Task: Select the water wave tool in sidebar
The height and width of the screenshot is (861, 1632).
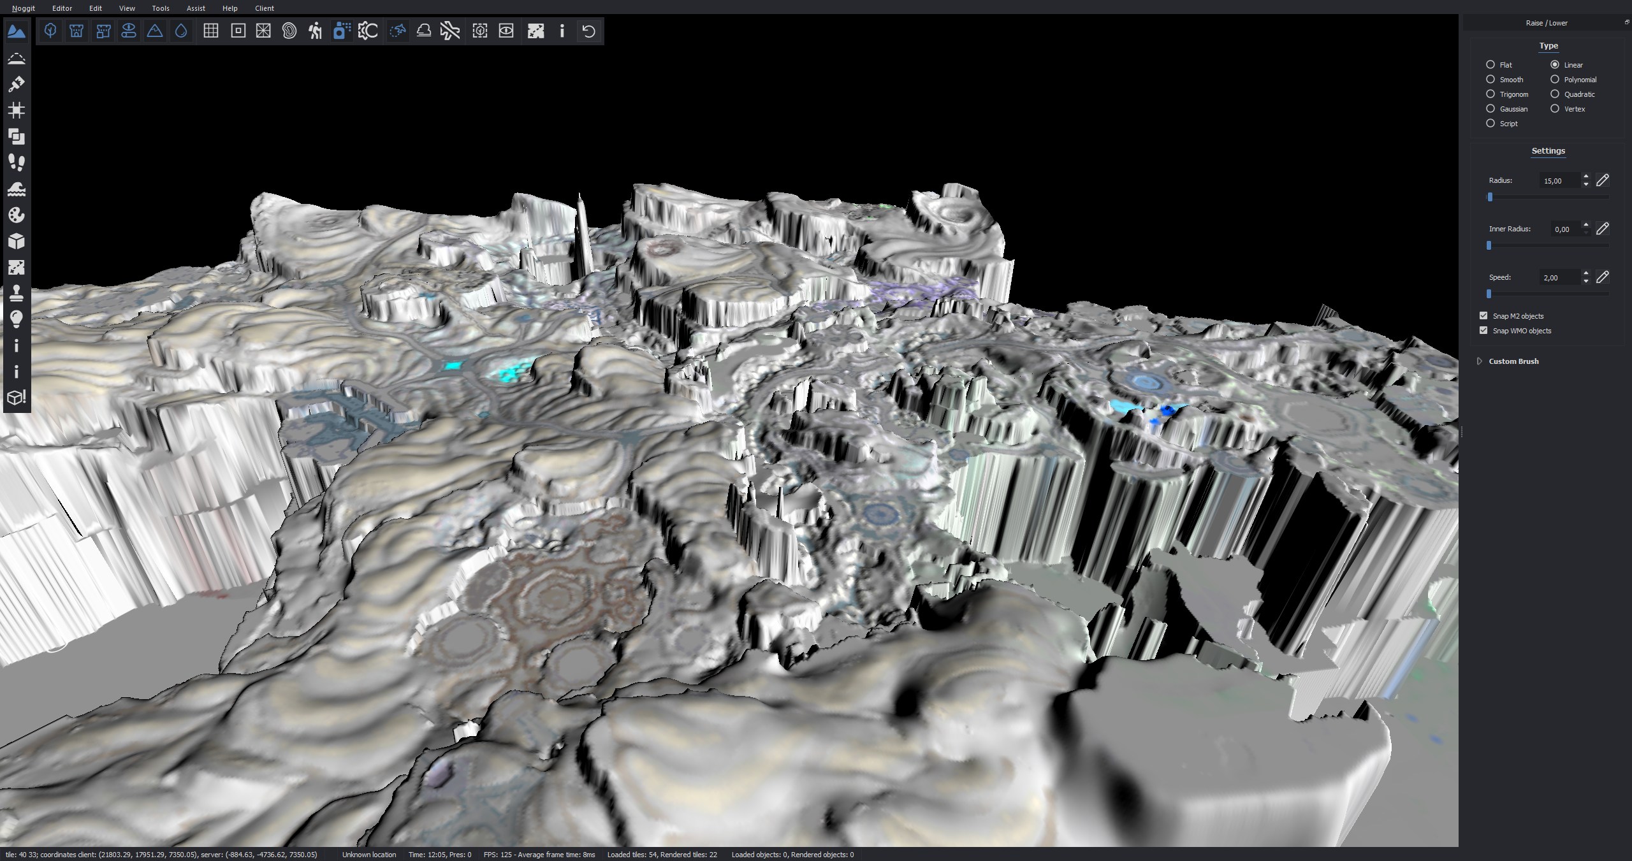Action: coord(17,189)
